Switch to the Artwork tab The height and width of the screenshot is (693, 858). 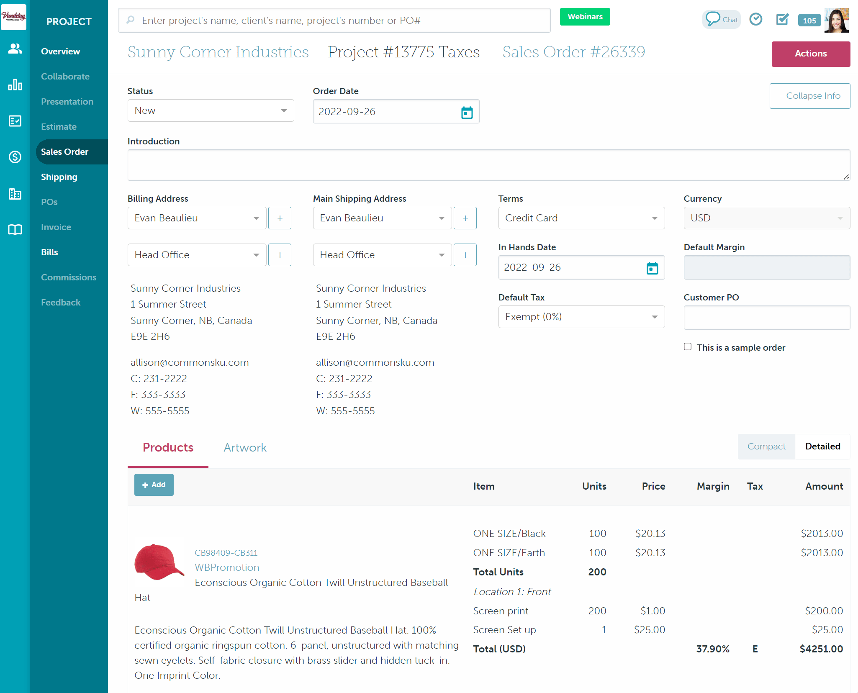(245, 448)
